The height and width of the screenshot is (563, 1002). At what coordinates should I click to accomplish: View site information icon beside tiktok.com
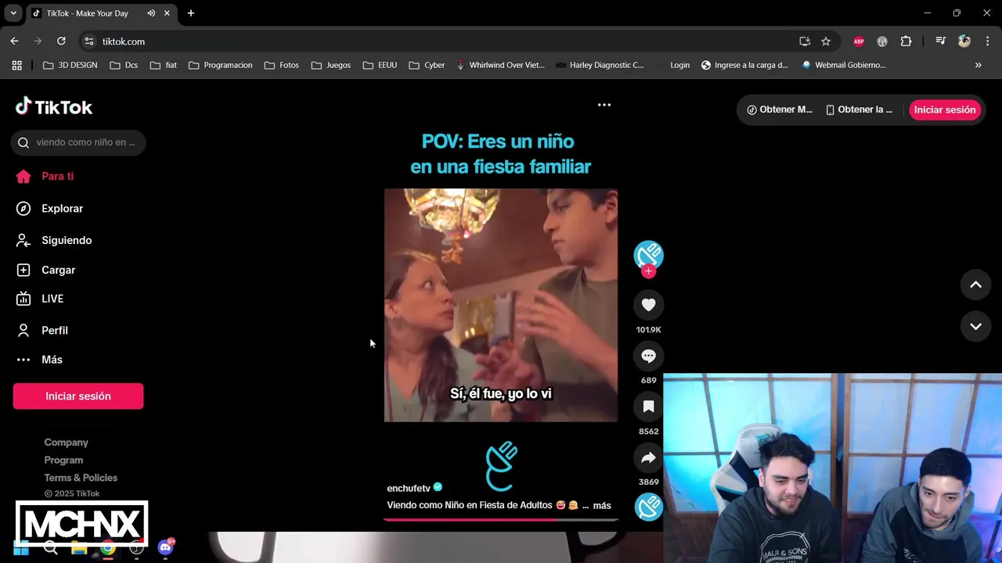click(x=88, y=41)
